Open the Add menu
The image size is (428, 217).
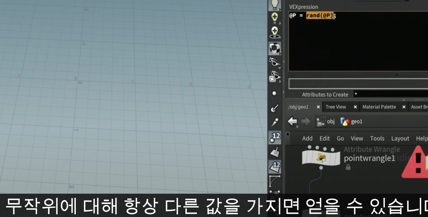(x=307, y=138)
